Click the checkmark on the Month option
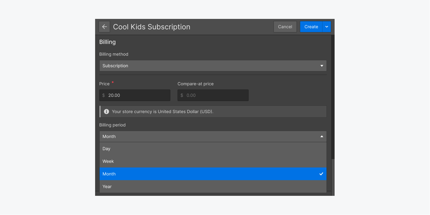 [x=321, y=174]
